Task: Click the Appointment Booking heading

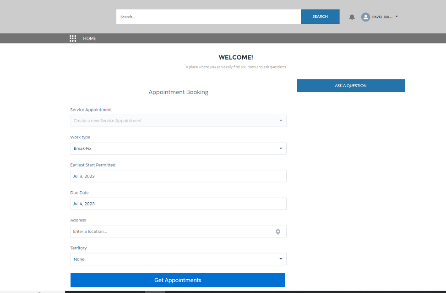Action: tap(178, 92)
